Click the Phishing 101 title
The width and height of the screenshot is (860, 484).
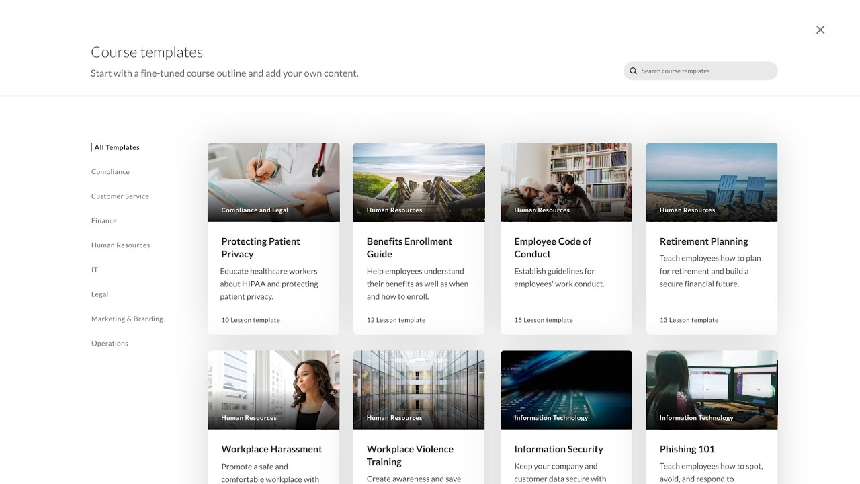[x=687, y=449]
